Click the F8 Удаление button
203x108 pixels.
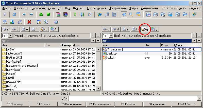[157, 104]
